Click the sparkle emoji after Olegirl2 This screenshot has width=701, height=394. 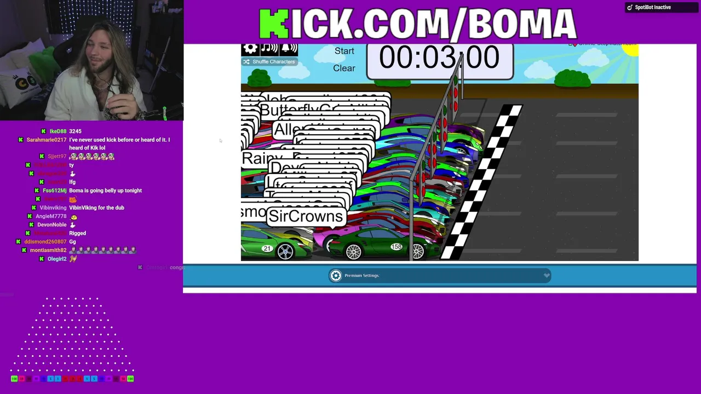pos(73,259)
